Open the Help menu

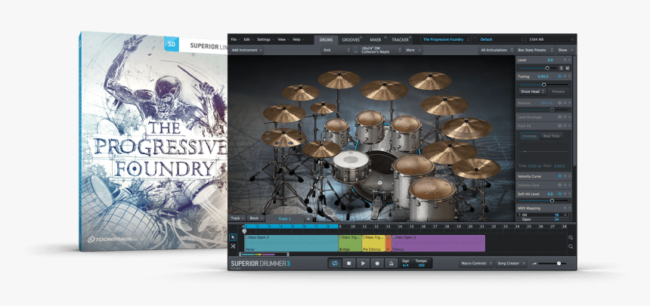click(x=298, y=39)
